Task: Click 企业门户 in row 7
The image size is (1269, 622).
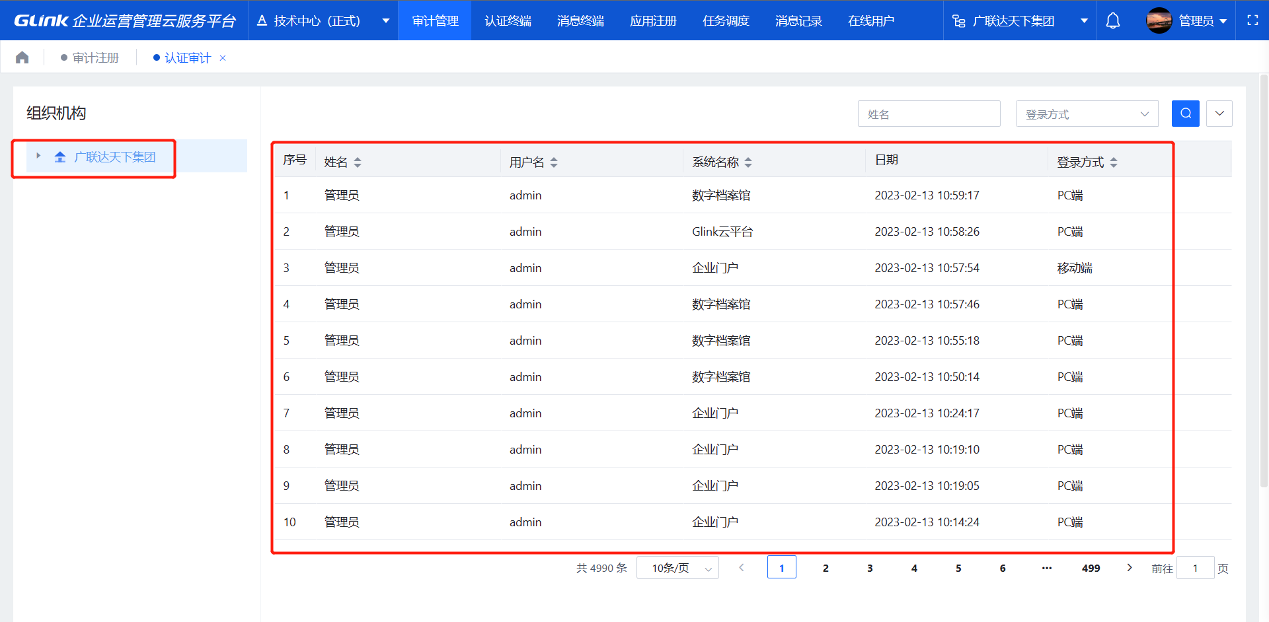Action: click(715, 413)
